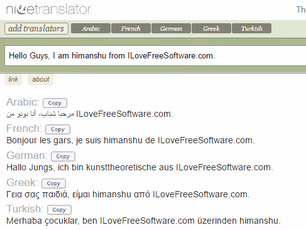Copy the Greek translation

[x=53, y=183]
